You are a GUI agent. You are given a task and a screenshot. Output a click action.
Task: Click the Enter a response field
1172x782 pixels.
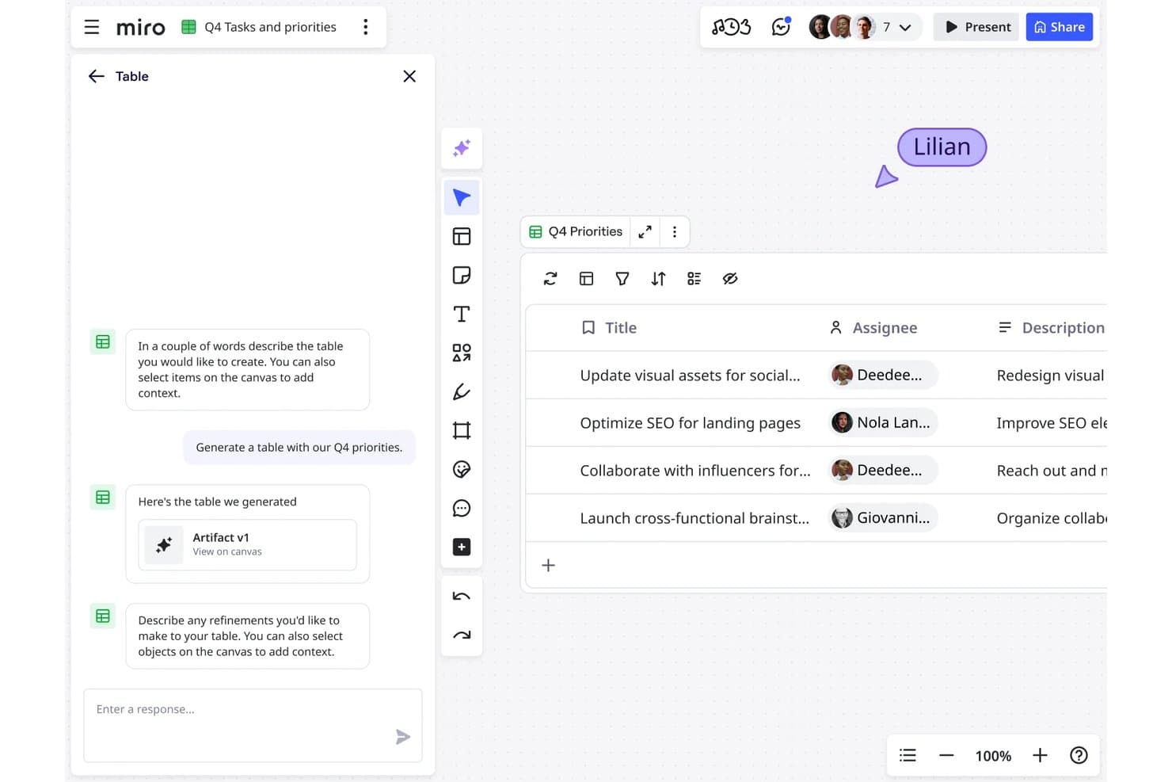253,725
